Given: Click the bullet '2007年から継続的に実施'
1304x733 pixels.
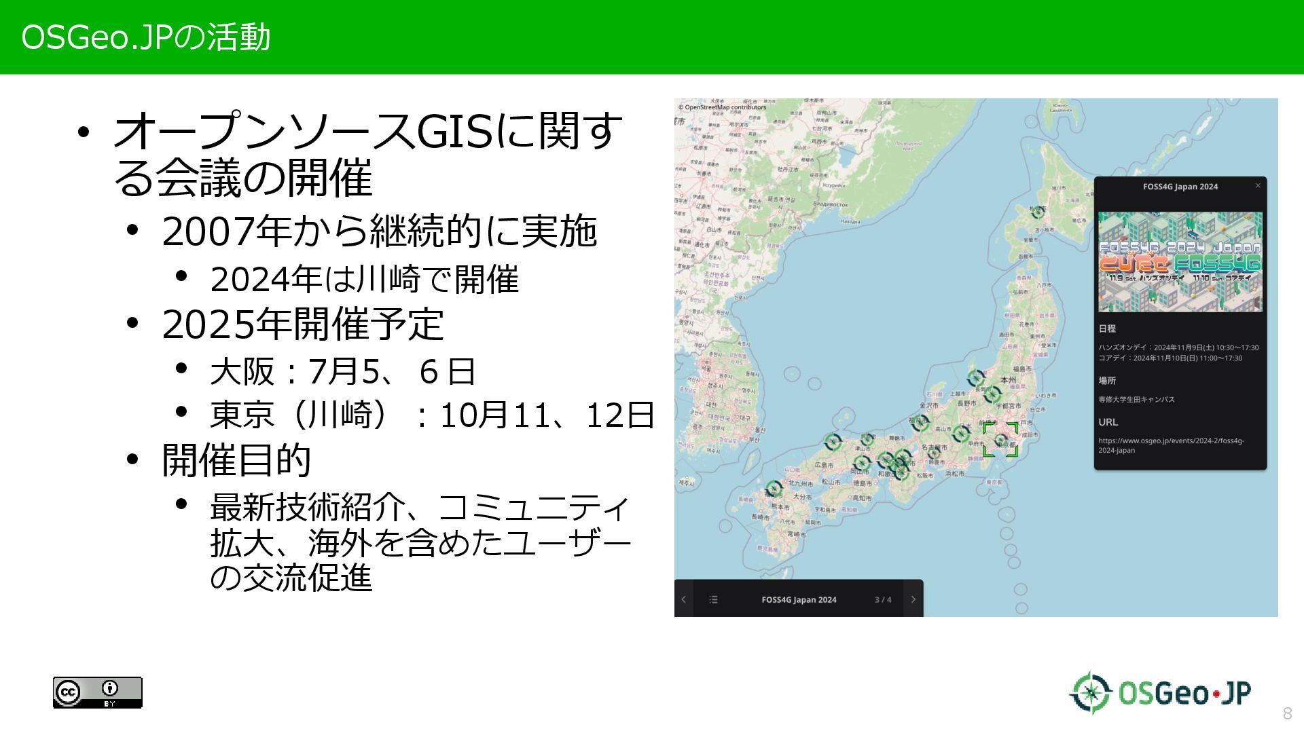Looking at the screenshot, I should tap(379, 231).
